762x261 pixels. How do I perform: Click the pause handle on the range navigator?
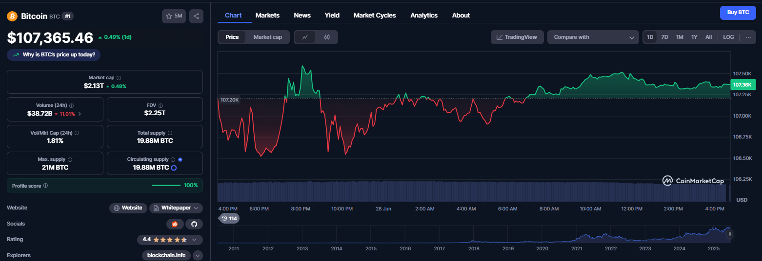[x=730, y=234]
